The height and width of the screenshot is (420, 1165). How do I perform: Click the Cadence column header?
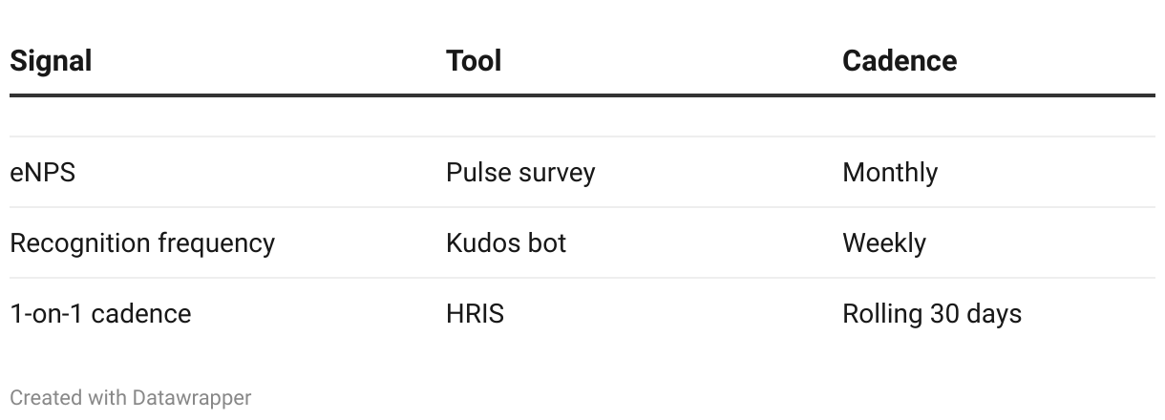tap(899, 61)
